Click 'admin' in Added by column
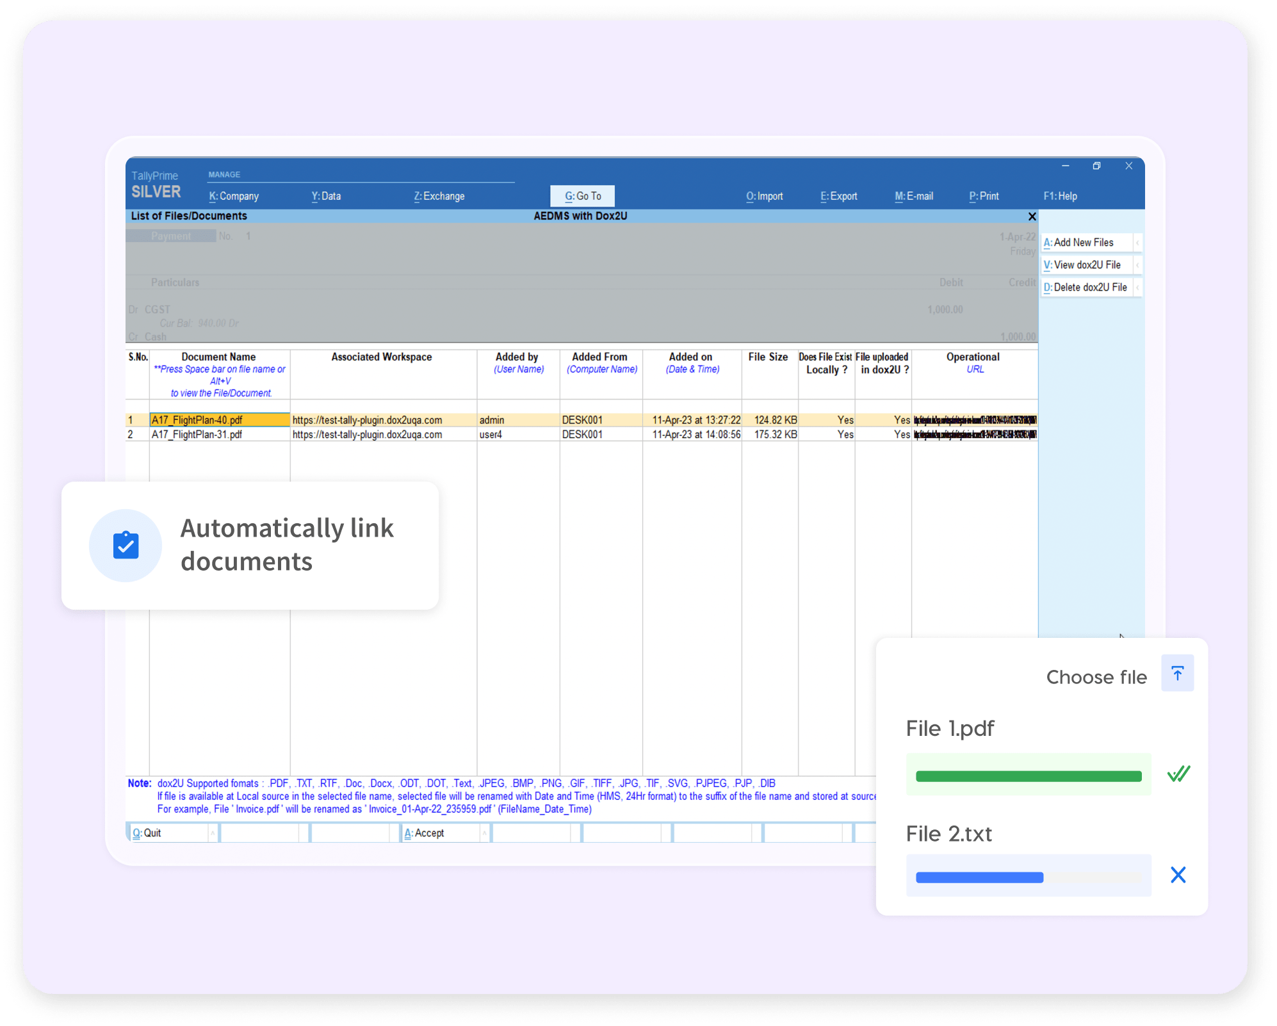The width and height of the screenshot is (1277, 1026). tap(492, 420)
